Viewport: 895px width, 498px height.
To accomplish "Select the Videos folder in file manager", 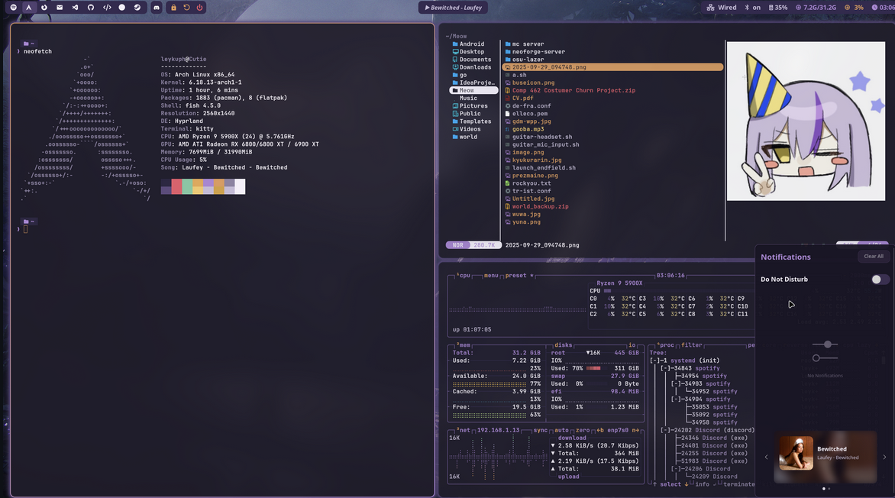I will click(x=467, y=129).
